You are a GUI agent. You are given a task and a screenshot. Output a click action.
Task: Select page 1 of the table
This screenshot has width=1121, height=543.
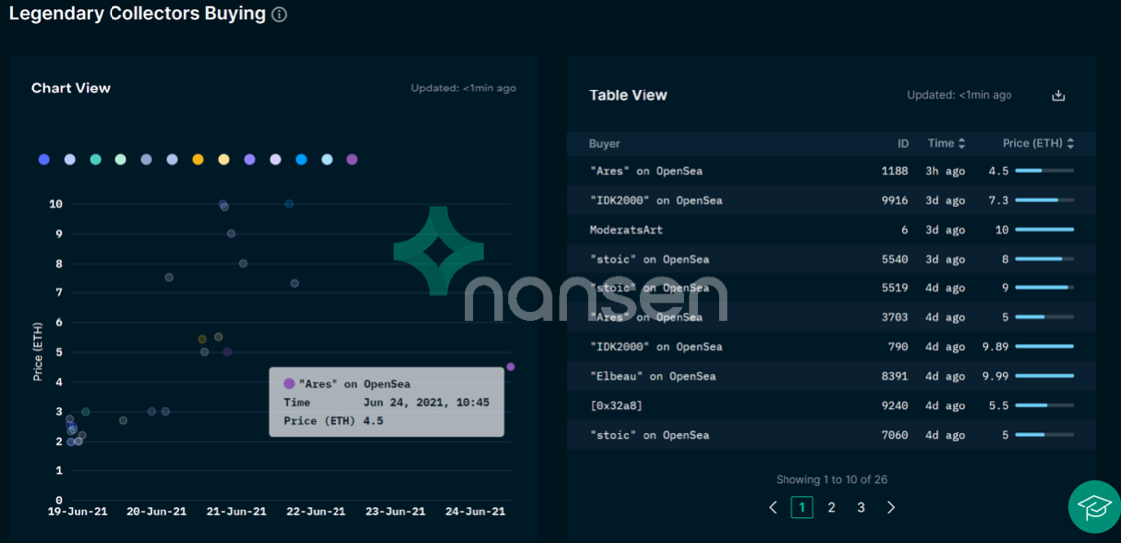802,507
